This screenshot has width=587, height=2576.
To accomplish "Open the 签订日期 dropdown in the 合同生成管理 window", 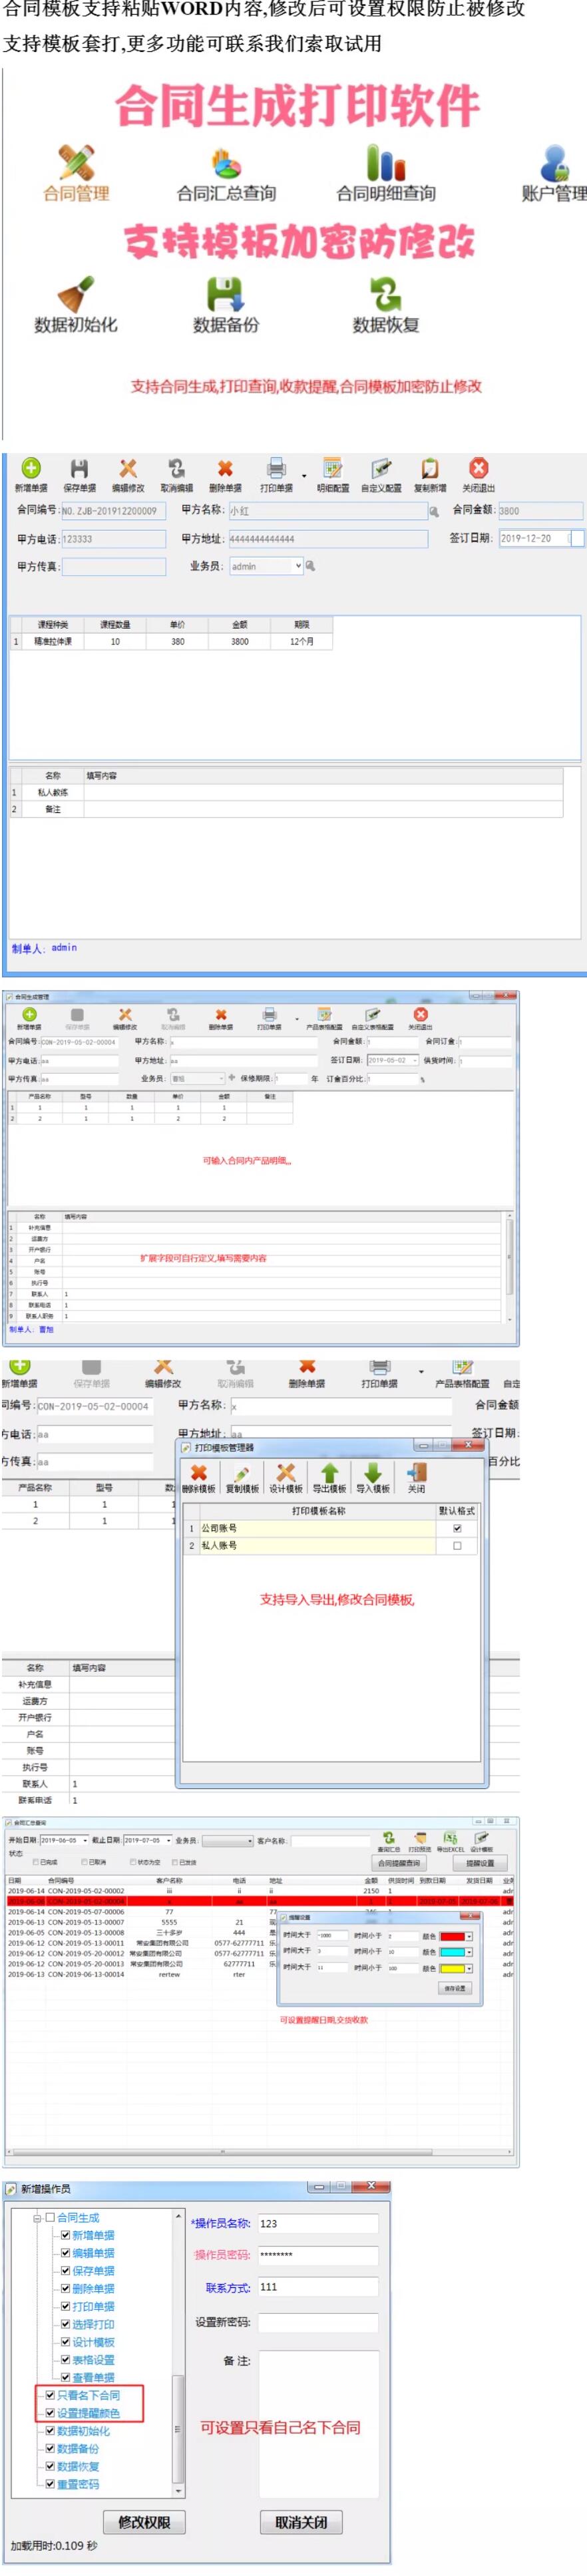I will [x=415, y=1060].
